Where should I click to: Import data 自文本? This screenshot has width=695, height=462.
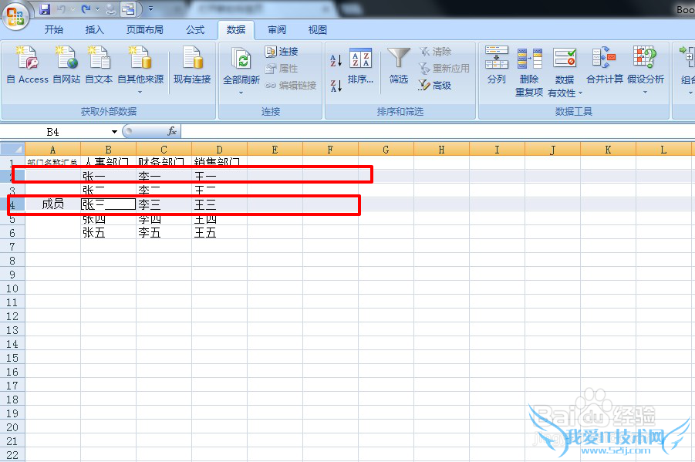99,65
